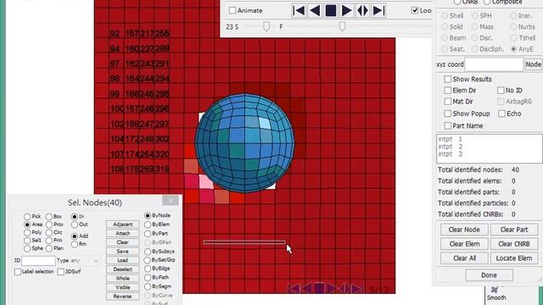The height and width of the screenshot is (305, 543).
Task: Toggle the 3DSurf checkbox
Action: click(x=60, y=272)
